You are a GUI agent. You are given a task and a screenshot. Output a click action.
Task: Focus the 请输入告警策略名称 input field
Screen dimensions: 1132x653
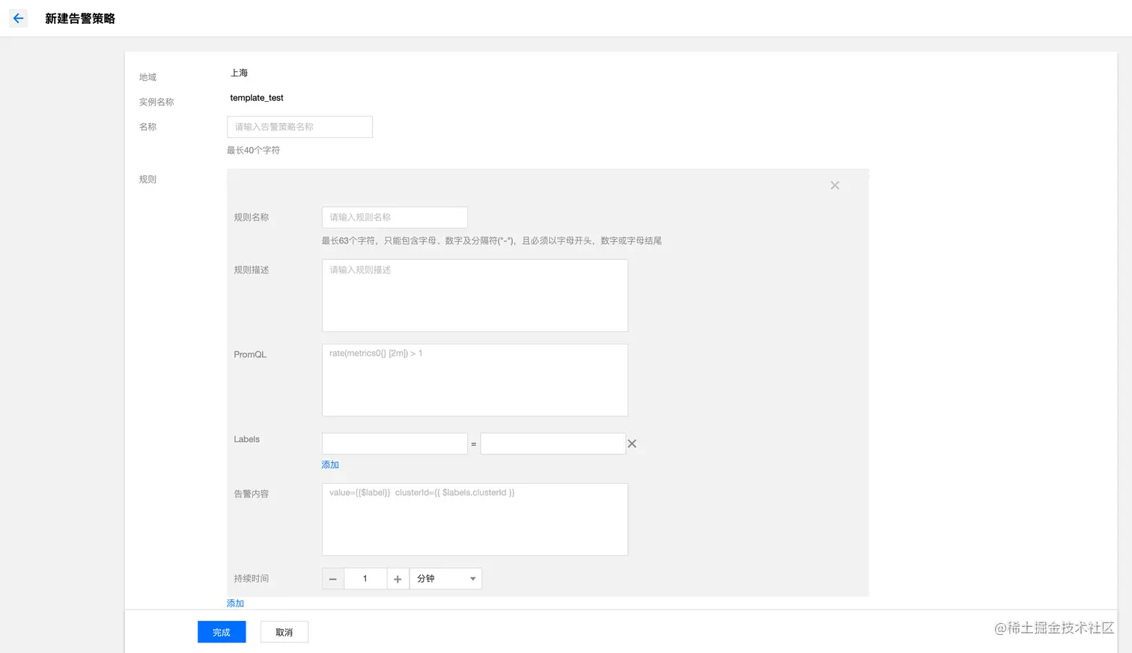299,127
